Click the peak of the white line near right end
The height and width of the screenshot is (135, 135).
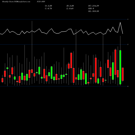[120, 22]
